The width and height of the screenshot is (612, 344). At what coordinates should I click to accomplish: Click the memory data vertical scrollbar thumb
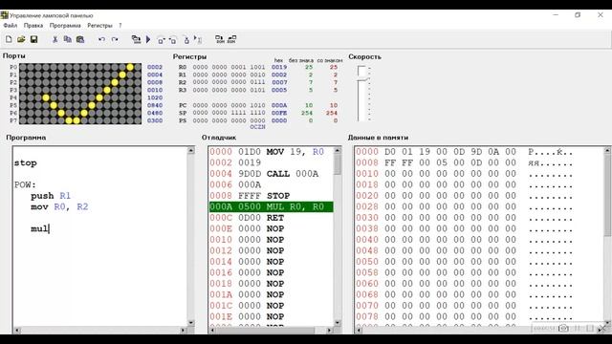(607, 195)
